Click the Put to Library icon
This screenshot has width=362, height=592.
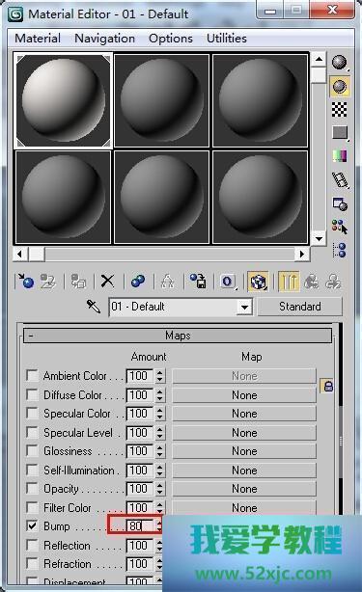tap(198, 282)
